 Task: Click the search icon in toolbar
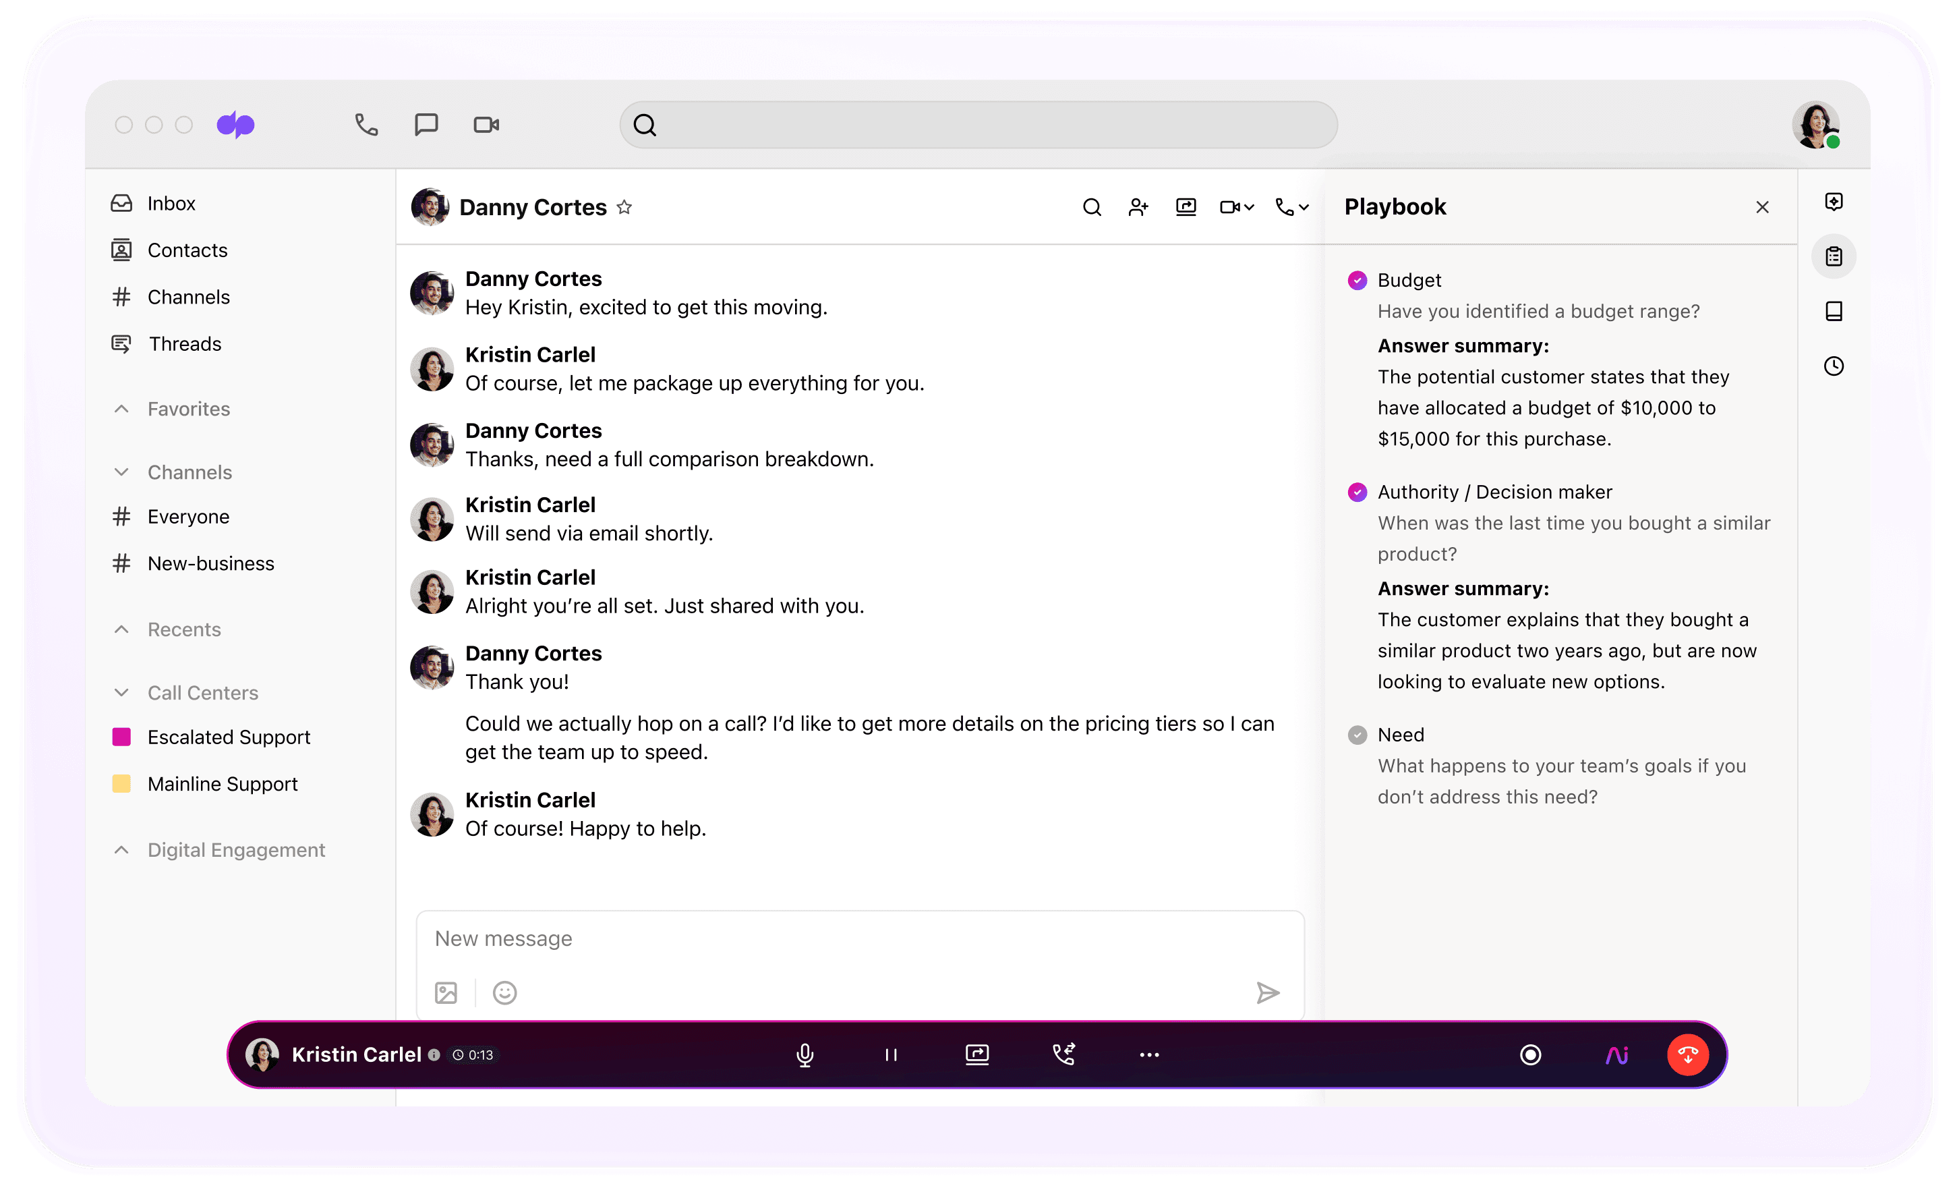(x=646, y=126)
